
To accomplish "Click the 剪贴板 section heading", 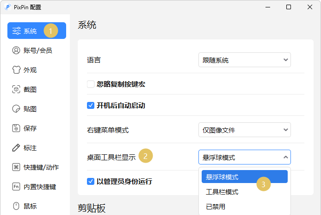I will pos(92,208).
